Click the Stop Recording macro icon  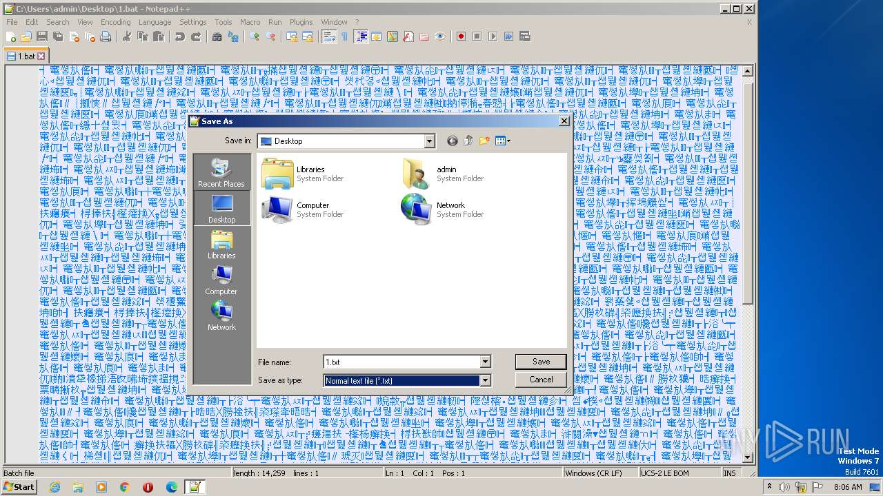click(x=477, y=37)
